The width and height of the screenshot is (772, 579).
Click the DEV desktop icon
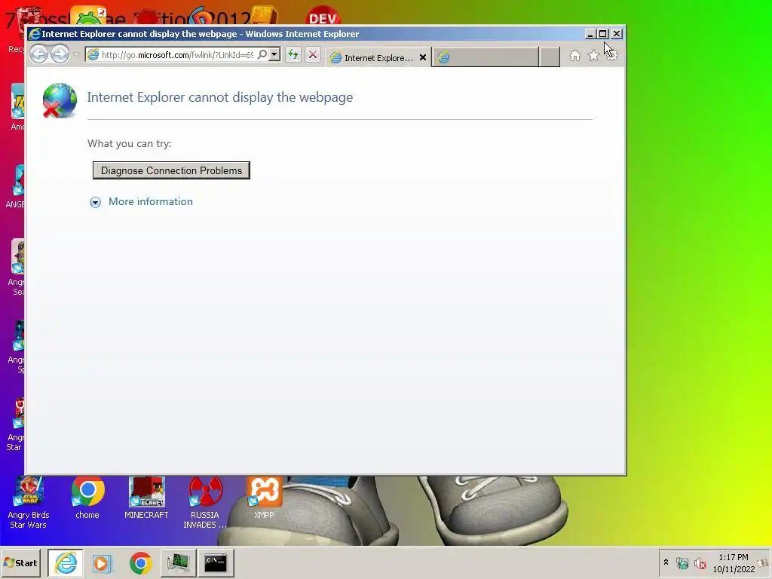323,15
